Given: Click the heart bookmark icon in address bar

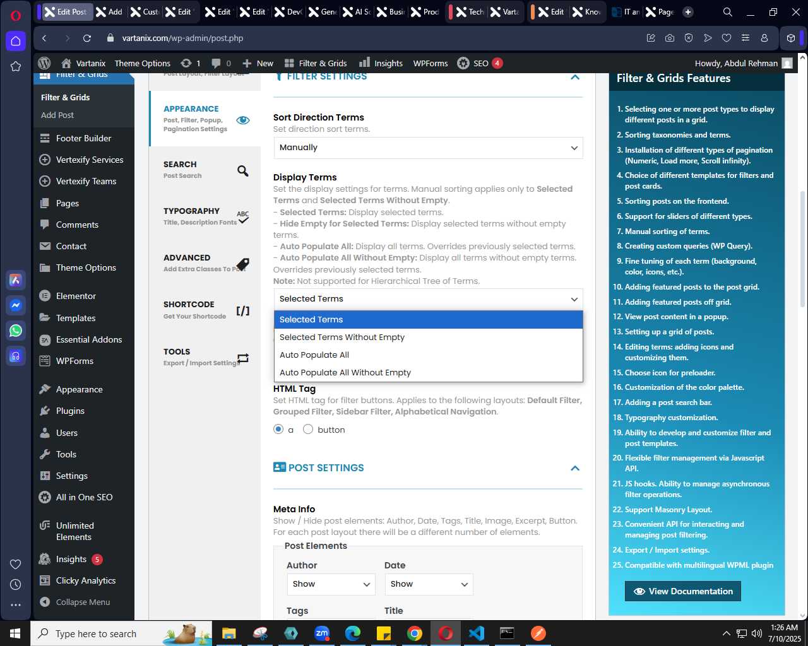Looking at the screenshot, I should pos(727,38).
